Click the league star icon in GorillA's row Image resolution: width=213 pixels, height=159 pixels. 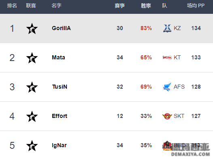[32, 28]
